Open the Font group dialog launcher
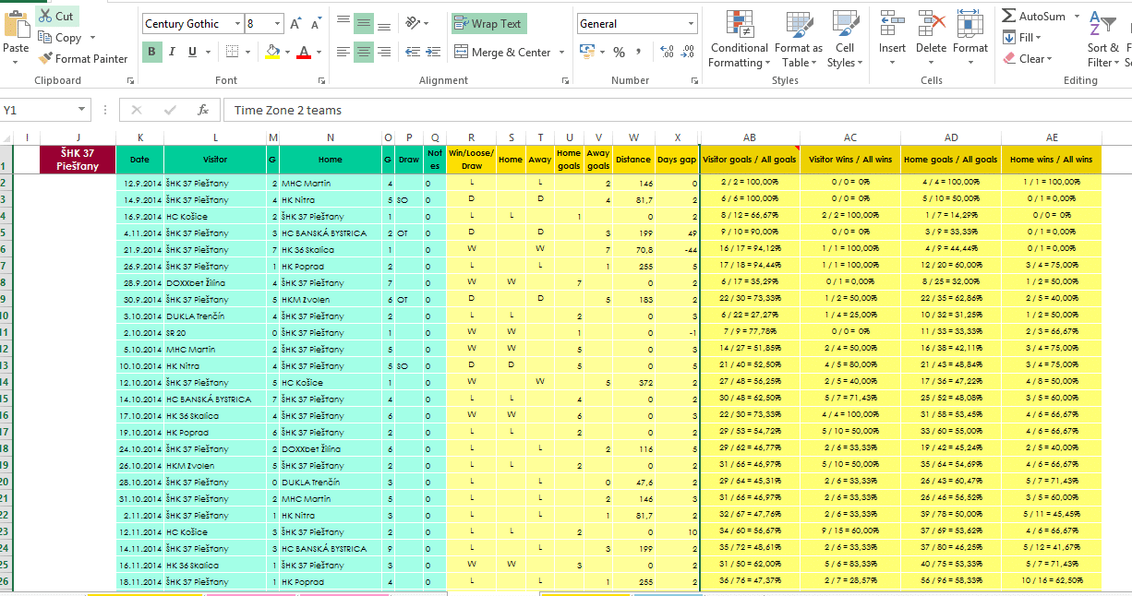Image resolution: width=1132 pixels, height=596 pixels. click(321, 81)
